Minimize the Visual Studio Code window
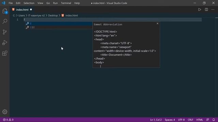This screenshot has width=218, height=122. pos(194,3)
